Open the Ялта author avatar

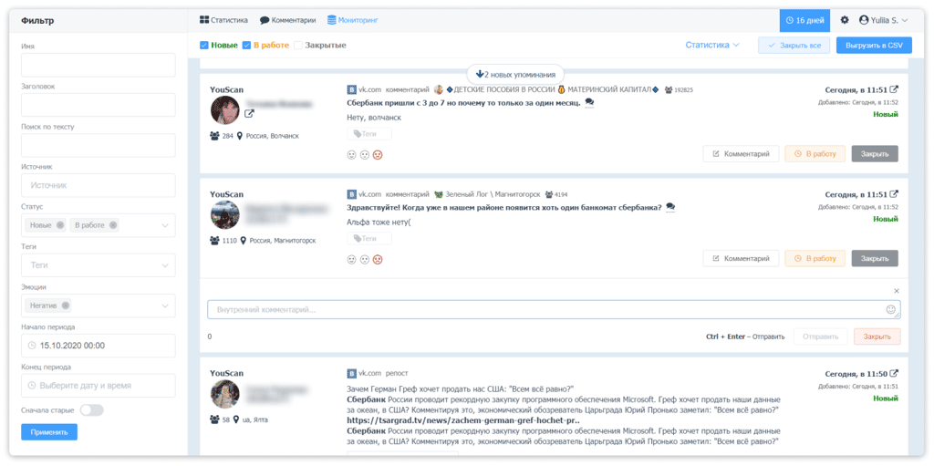225,394
